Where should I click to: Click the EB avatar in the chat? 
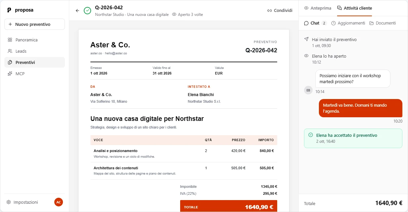[x=308, y=90]
